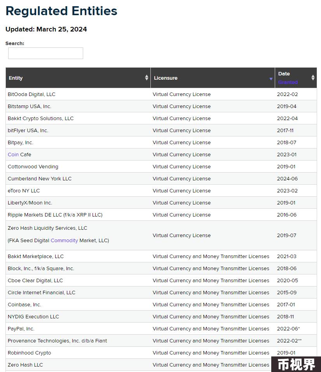The image size is (321, 372).
Task: Click Provenance Technologies date 2022-02**
Action: (x=289, y=341)
